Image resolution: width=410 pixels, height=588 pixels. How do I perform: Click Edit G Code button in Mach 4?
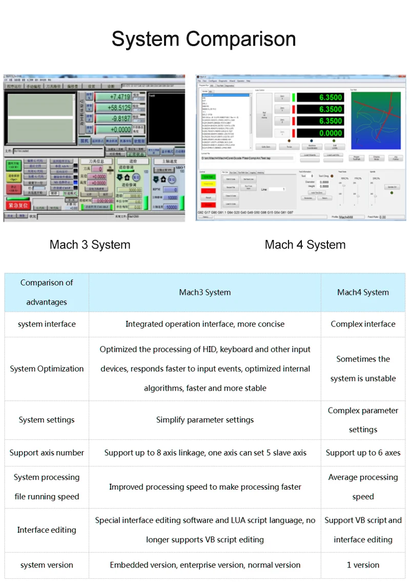(x=231, y=179)
